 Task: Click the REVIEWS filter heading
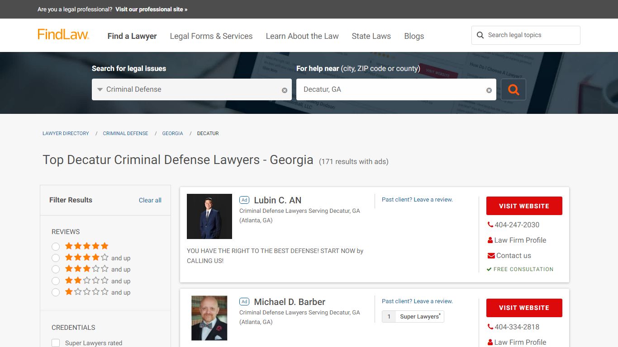pyautogui.click(x=66, y=232)
